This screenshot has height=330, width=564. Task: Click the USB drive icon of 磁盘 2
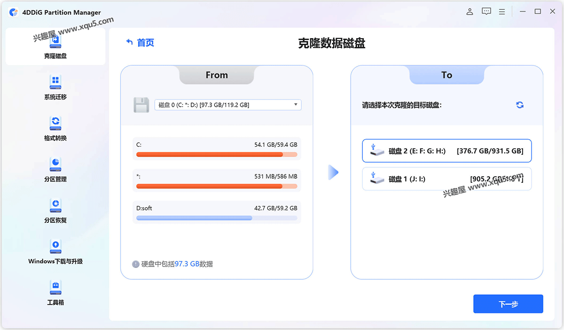click(x=377, y=150)
